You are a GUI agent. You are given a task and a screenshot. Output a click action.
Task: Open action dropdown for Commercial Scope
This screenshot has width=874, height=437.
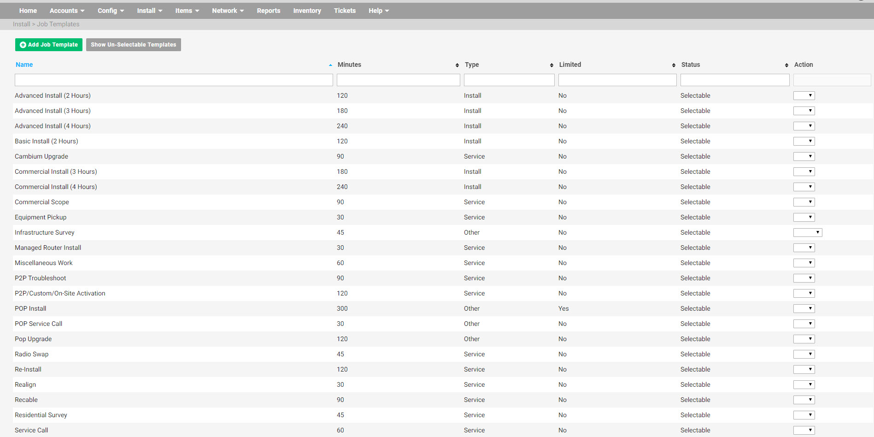[x=804, y=202]
